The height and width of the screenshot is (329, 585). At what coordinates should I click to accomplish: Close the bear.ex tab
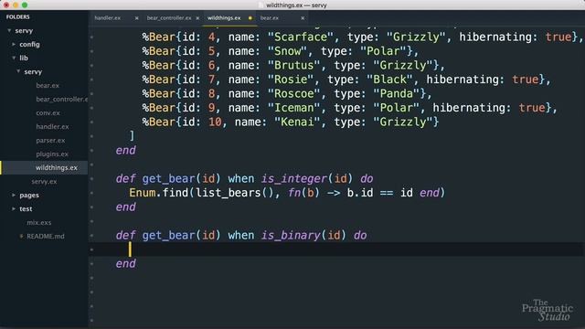(x=303, y=18)
